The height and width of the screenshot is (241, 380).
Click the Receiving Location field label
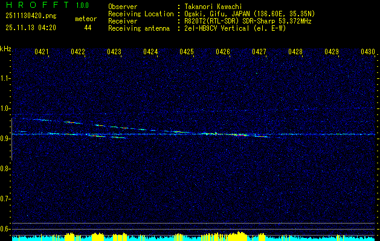140,13
